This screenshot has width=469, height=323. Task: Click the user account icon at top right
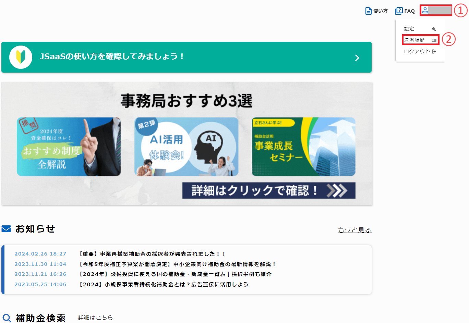pyautogui.click(x=425, y=11)
